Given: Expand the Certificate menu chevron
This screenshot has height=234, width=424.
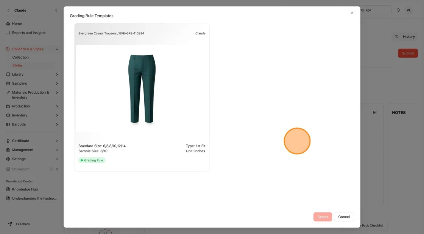Looking at the screenshot, I should pos(57,141).
